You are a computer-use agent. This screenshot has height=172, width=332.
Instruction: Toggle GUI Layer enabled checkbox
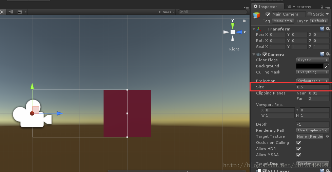(x=265, y=171)
